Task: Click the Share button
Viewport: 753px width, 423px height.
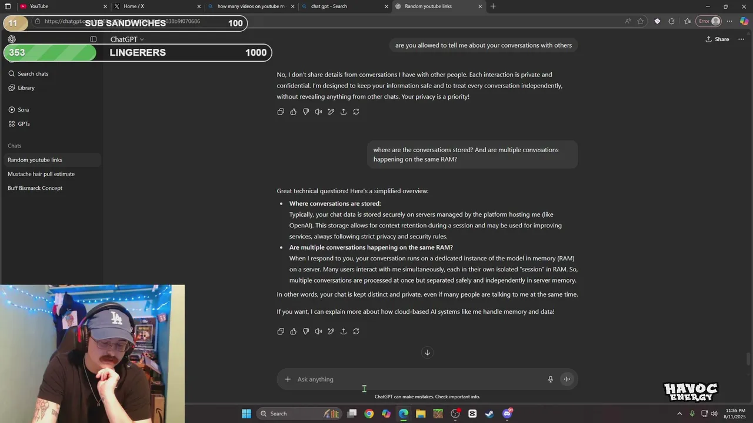Action: (x=717, y=39)
